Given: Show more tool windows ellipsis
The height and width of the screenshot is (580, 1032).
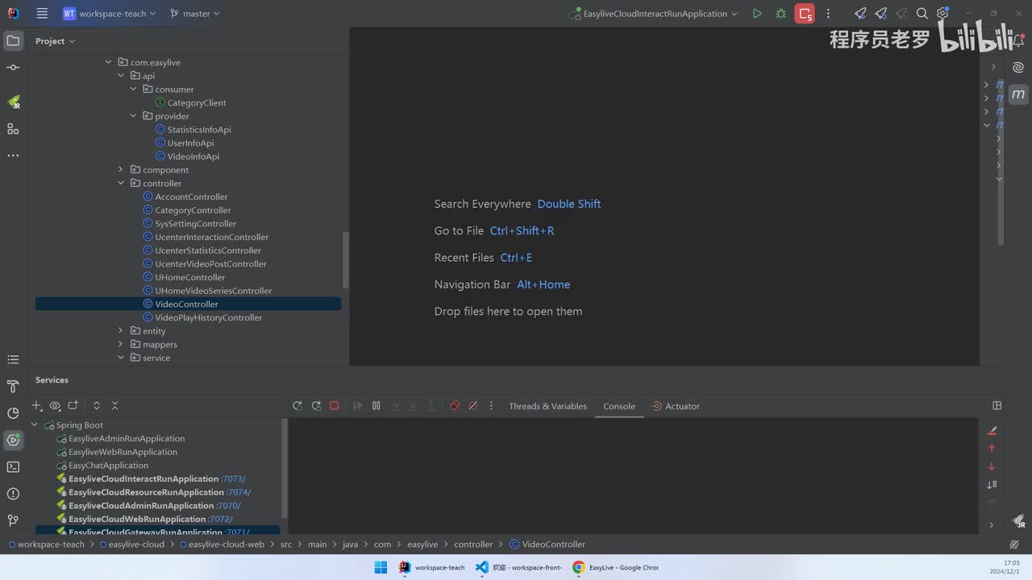Looking at the screenshot, I should 13,155.
